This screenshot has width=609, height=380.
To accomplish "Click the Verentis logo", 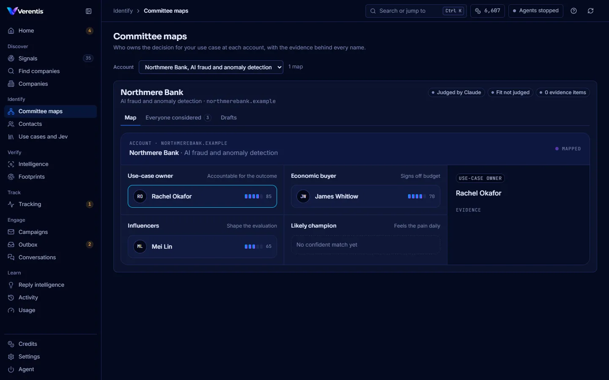I will pos(25,11).
